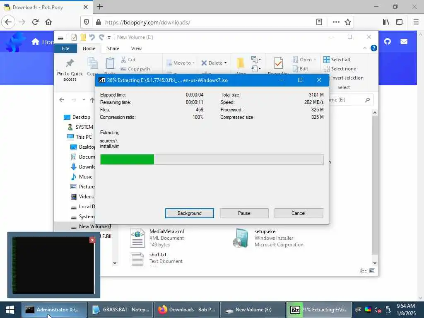Switch to 7-Zip extracting taskbar button
The image size is (424, 318).
[x=319, y=310]
